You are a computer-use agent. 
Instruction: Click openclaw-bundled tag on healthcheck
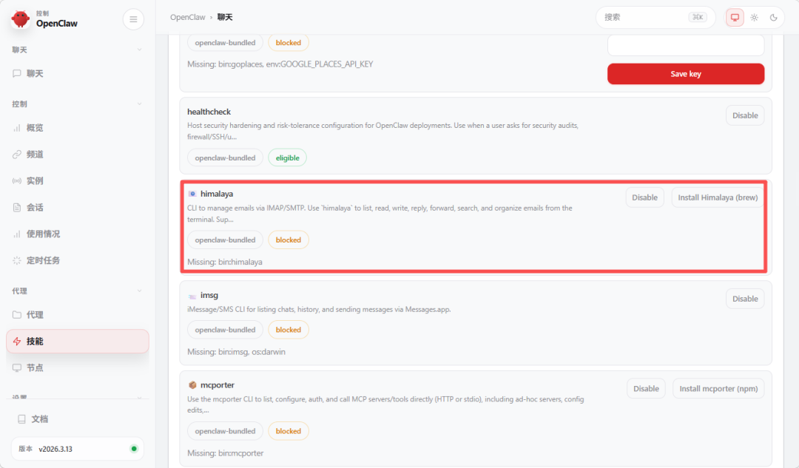click(x=225, y=158)
